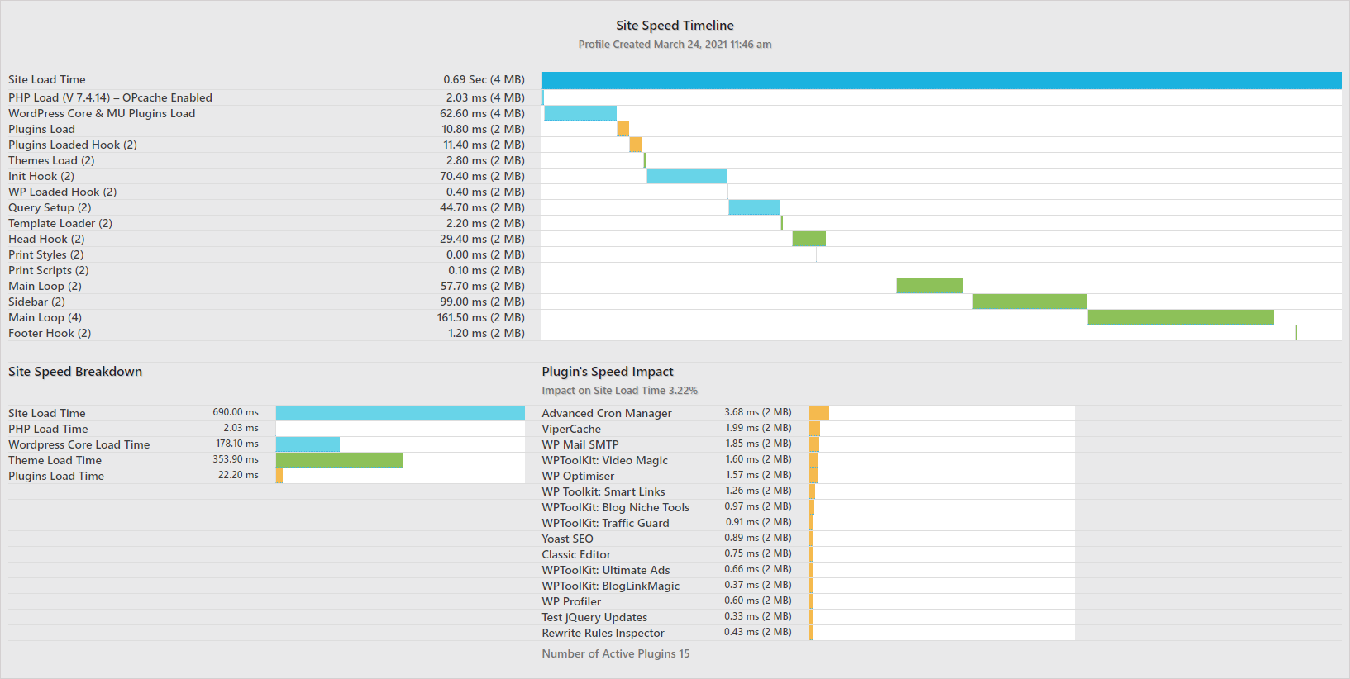1350x679 pixels.
Task: Click the WordPress Core & MU Plugins Load bar
Action: pyautogui.click(x=580, y=113)
